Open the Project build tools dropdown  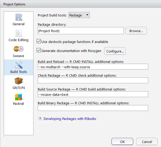(79, 15)
